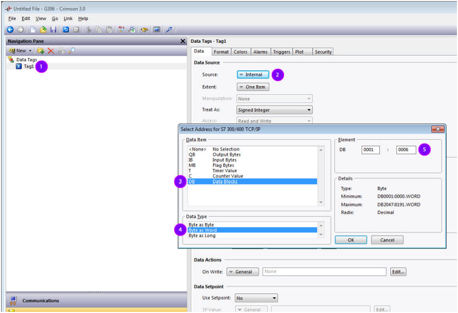Open the On Write General dropdown
458x313 pixels.
pyautogui.click(x=243, y=272)
